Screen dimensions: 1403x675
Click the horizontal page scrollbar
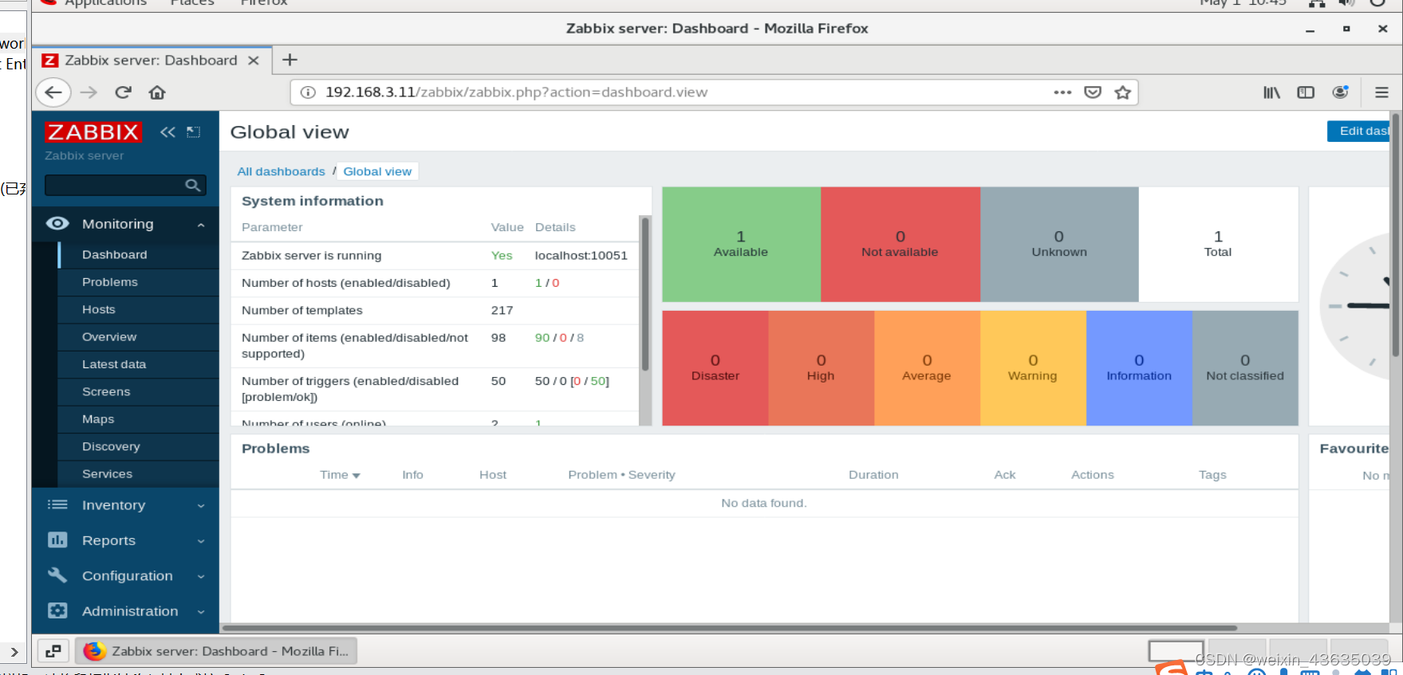pos(730,628)
